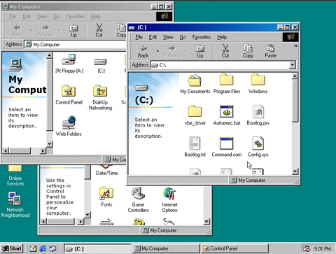Click Paste in the C: window toolbar
Image resolution: width=336 pixels, height=254 pixels.
pyautogui.click(x=270, y=52)
